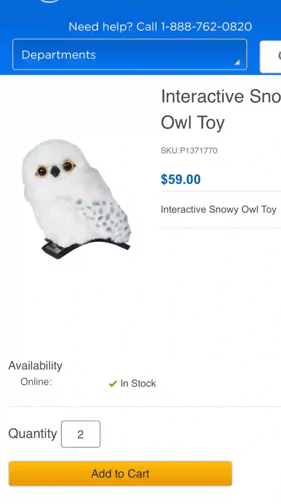Click the Online: availability label
The height and width of the screenshot is (504, 281).
(36, 382)
